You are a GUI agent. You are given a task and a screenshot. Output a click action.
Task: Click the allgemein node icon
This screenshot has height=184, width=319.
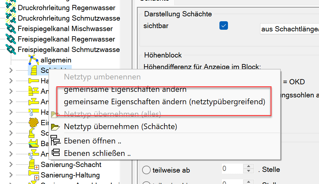coord(33,60)
